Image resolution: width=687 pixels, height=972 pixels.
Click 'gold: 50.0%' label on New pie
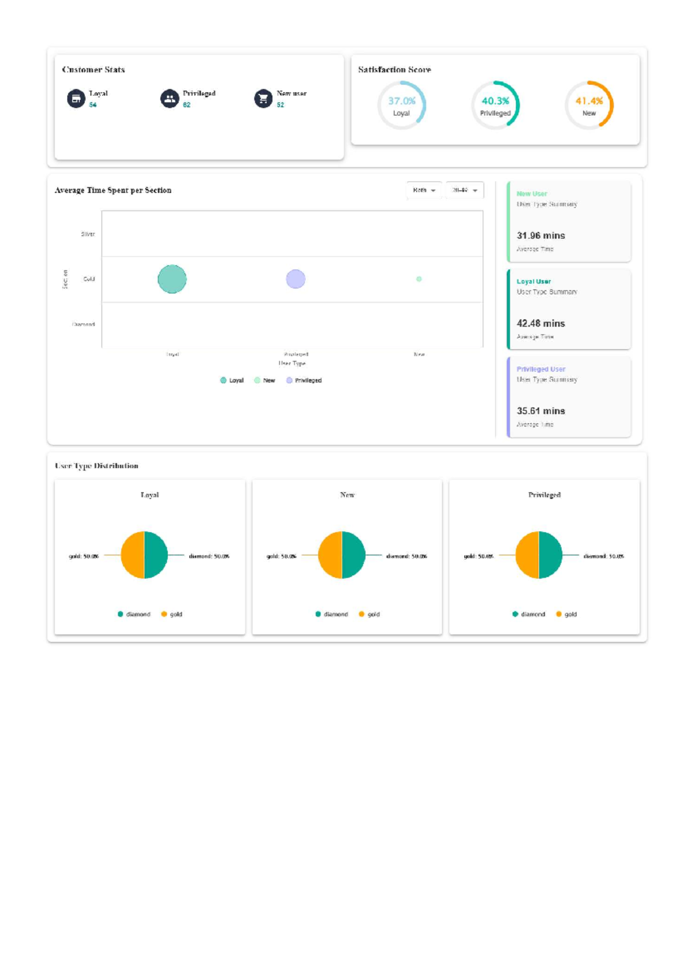(x=281, y=556)
